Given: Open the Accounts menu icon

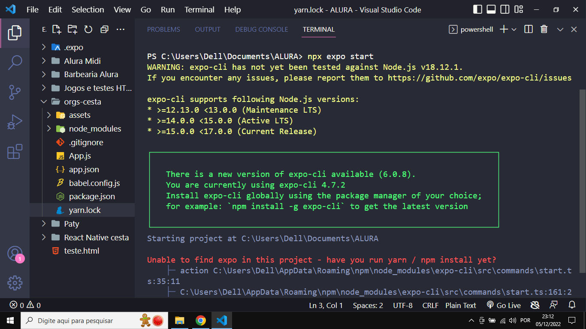Looking at the screenshot, I should pos(15,254).
